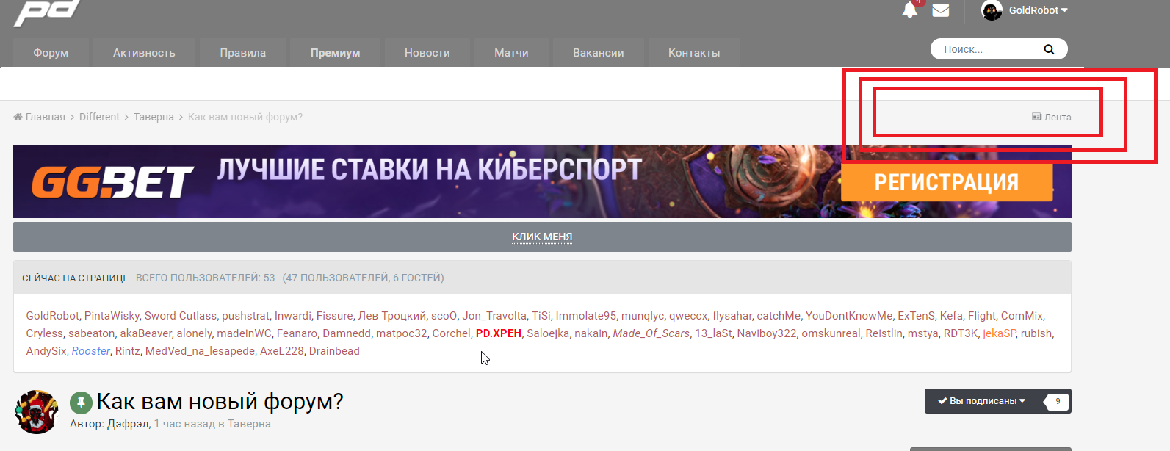
Task: Click the green pinned topic icon
Action: click(x=81, y=403)
